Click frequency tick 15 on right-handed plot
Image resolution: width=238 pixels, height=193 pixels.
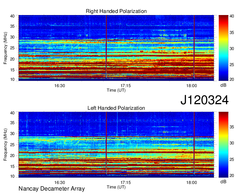coord(12,70)
